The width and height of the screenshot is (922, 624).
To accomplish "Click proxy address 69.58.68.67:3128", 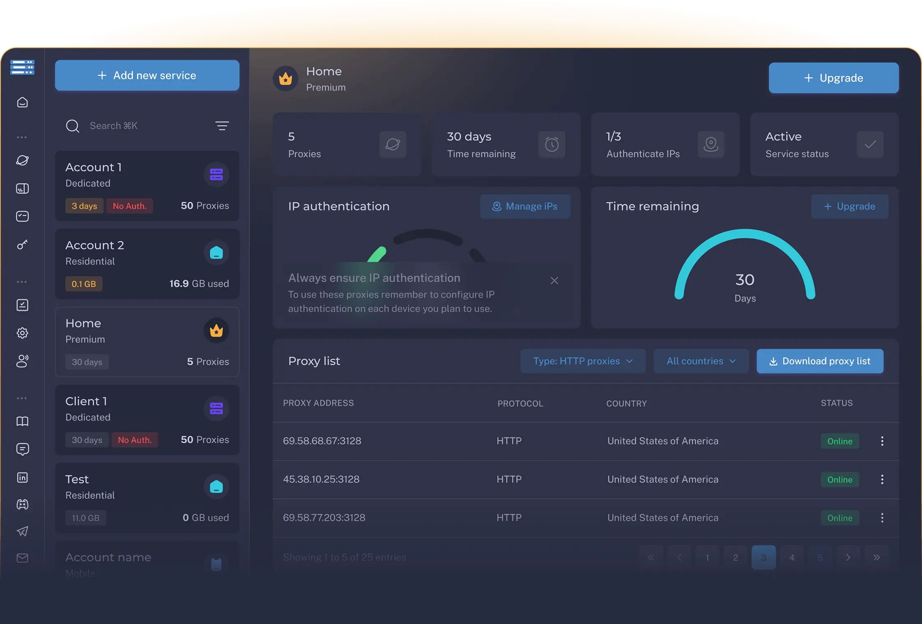I will pyautogui.click(x=322, y=441).
